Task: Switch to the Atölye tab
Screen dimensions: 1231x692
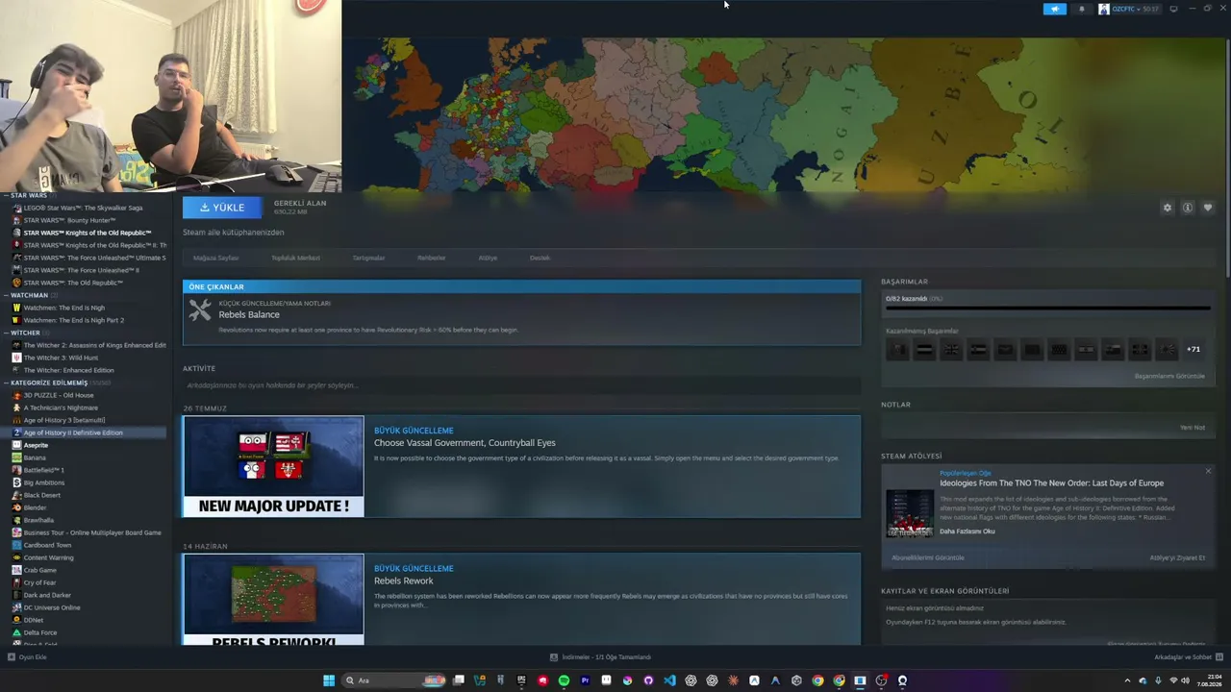Action: click(488, 258)
